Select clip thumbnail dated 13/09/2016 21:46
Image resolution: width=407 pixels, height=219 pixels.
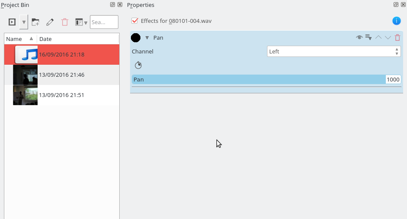pos(25,75)
